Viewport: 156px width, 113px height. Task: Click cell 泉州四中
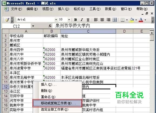pyautogui.click(x=26, y=50)
